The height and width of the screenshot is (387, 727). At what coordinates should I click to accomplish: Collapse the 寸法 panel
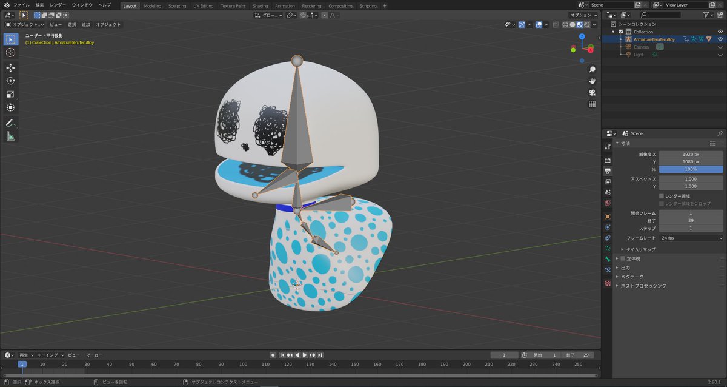624,143
